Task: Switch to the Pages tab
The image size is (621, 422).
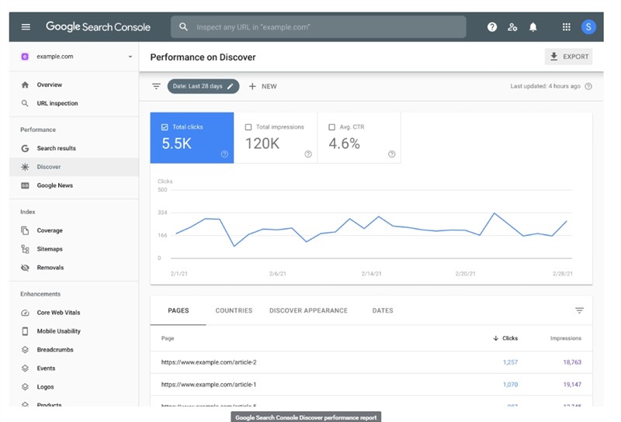Action: point(179,311)
